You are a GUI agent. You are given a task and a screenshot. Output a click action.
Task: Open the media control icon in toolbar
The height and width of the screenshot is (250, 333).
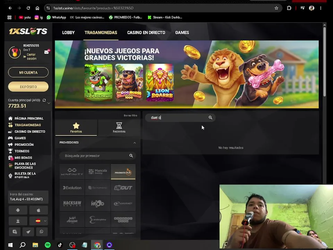302,8
